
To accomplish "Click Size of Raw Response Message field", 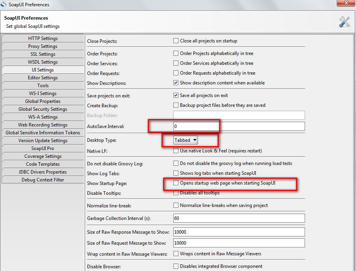I will (x=239, y=232).
